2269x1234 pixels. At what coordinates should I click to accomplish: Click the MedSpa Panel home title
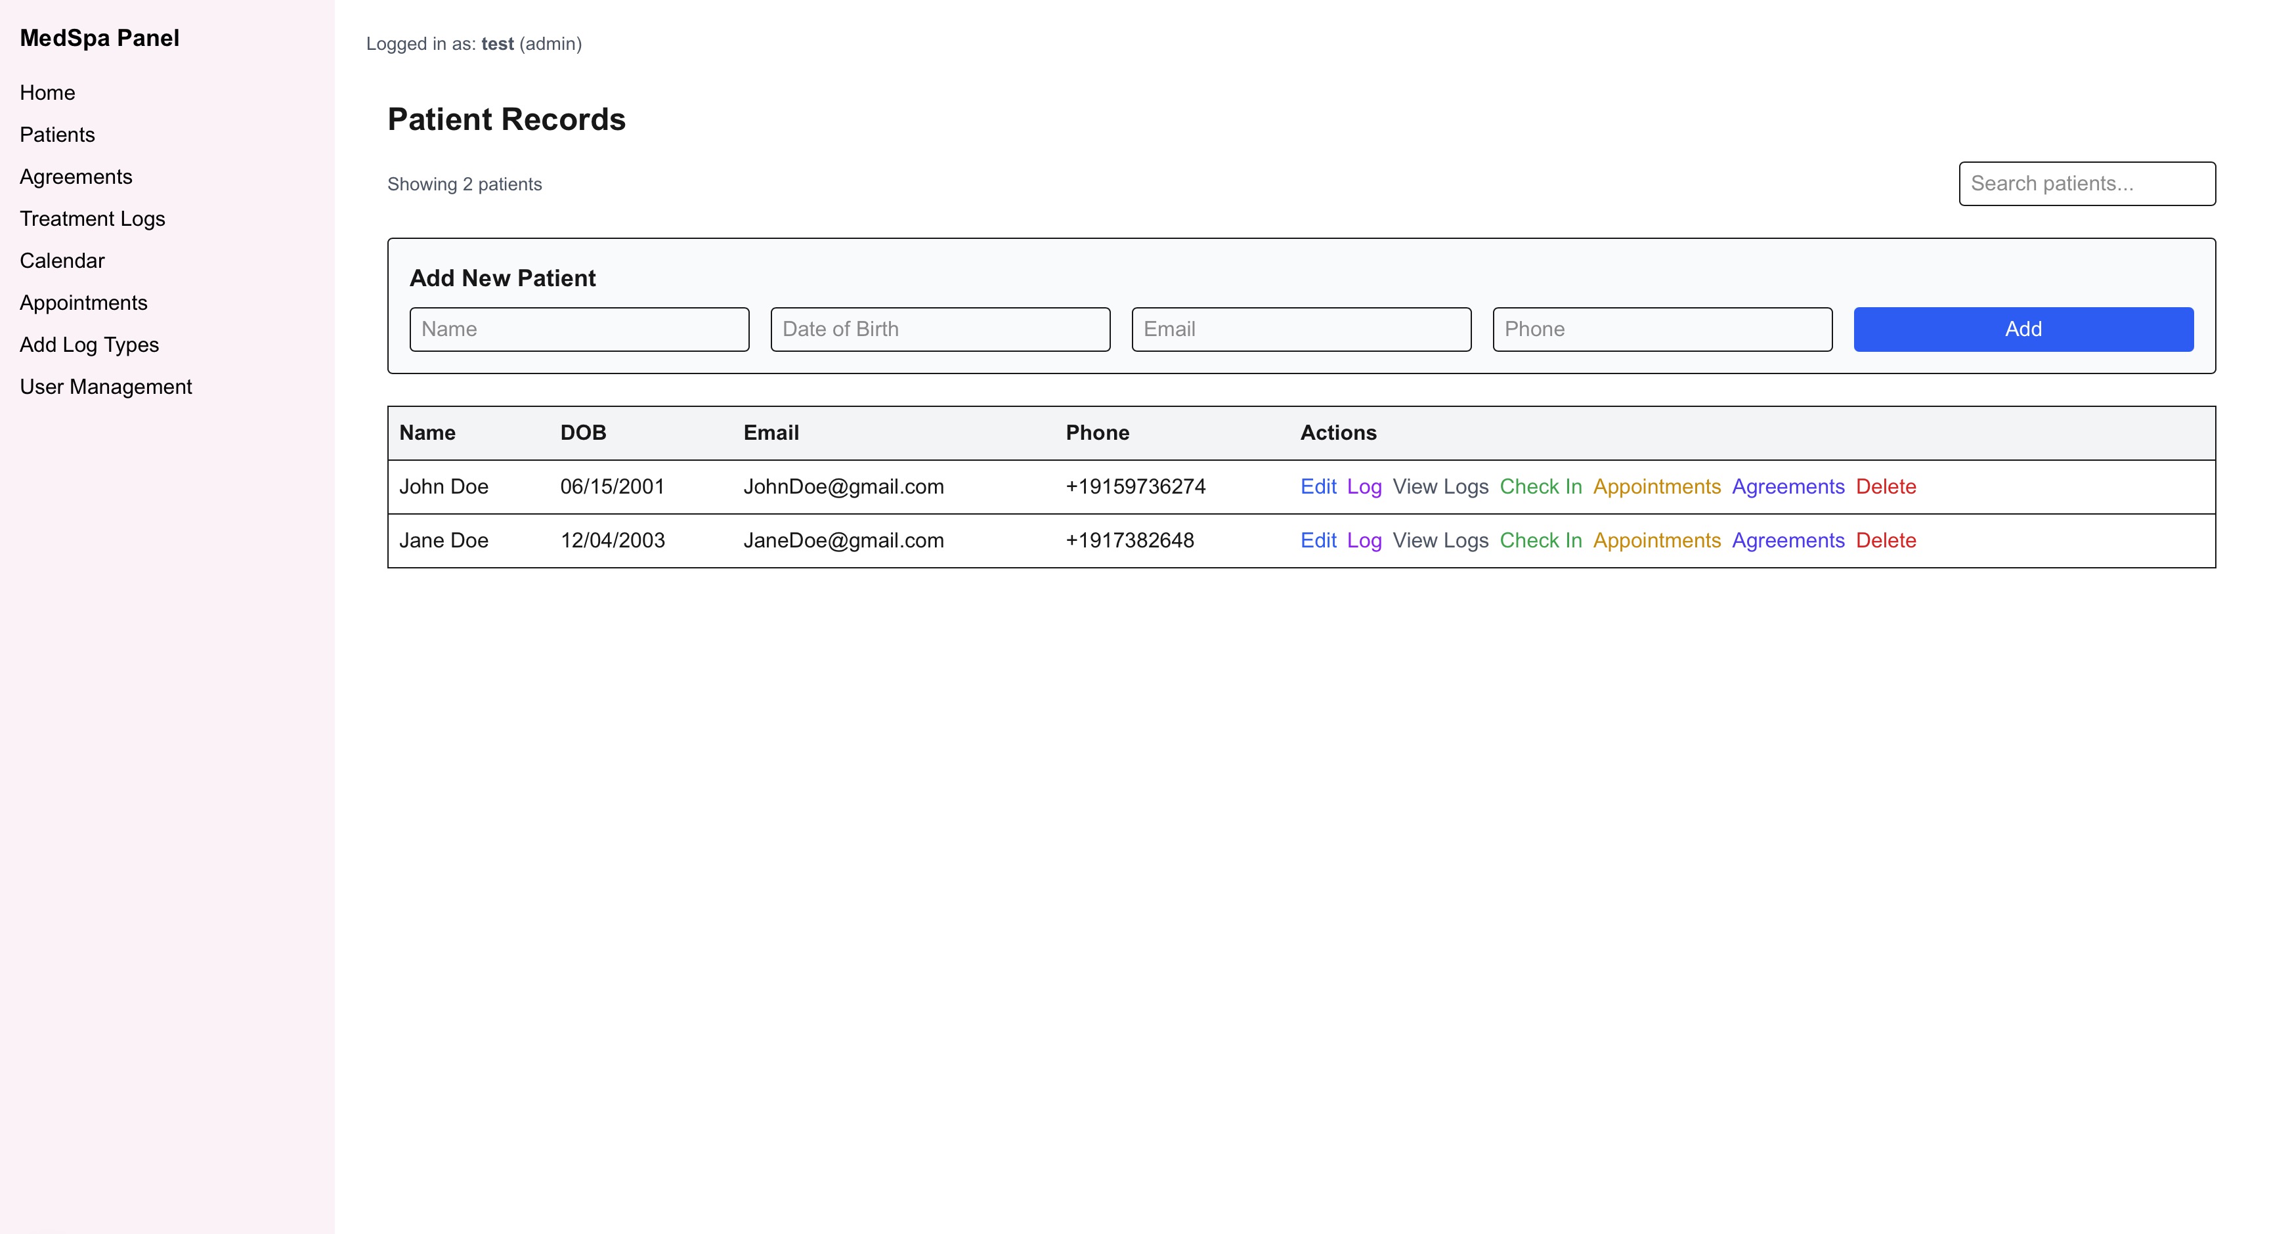98,38
